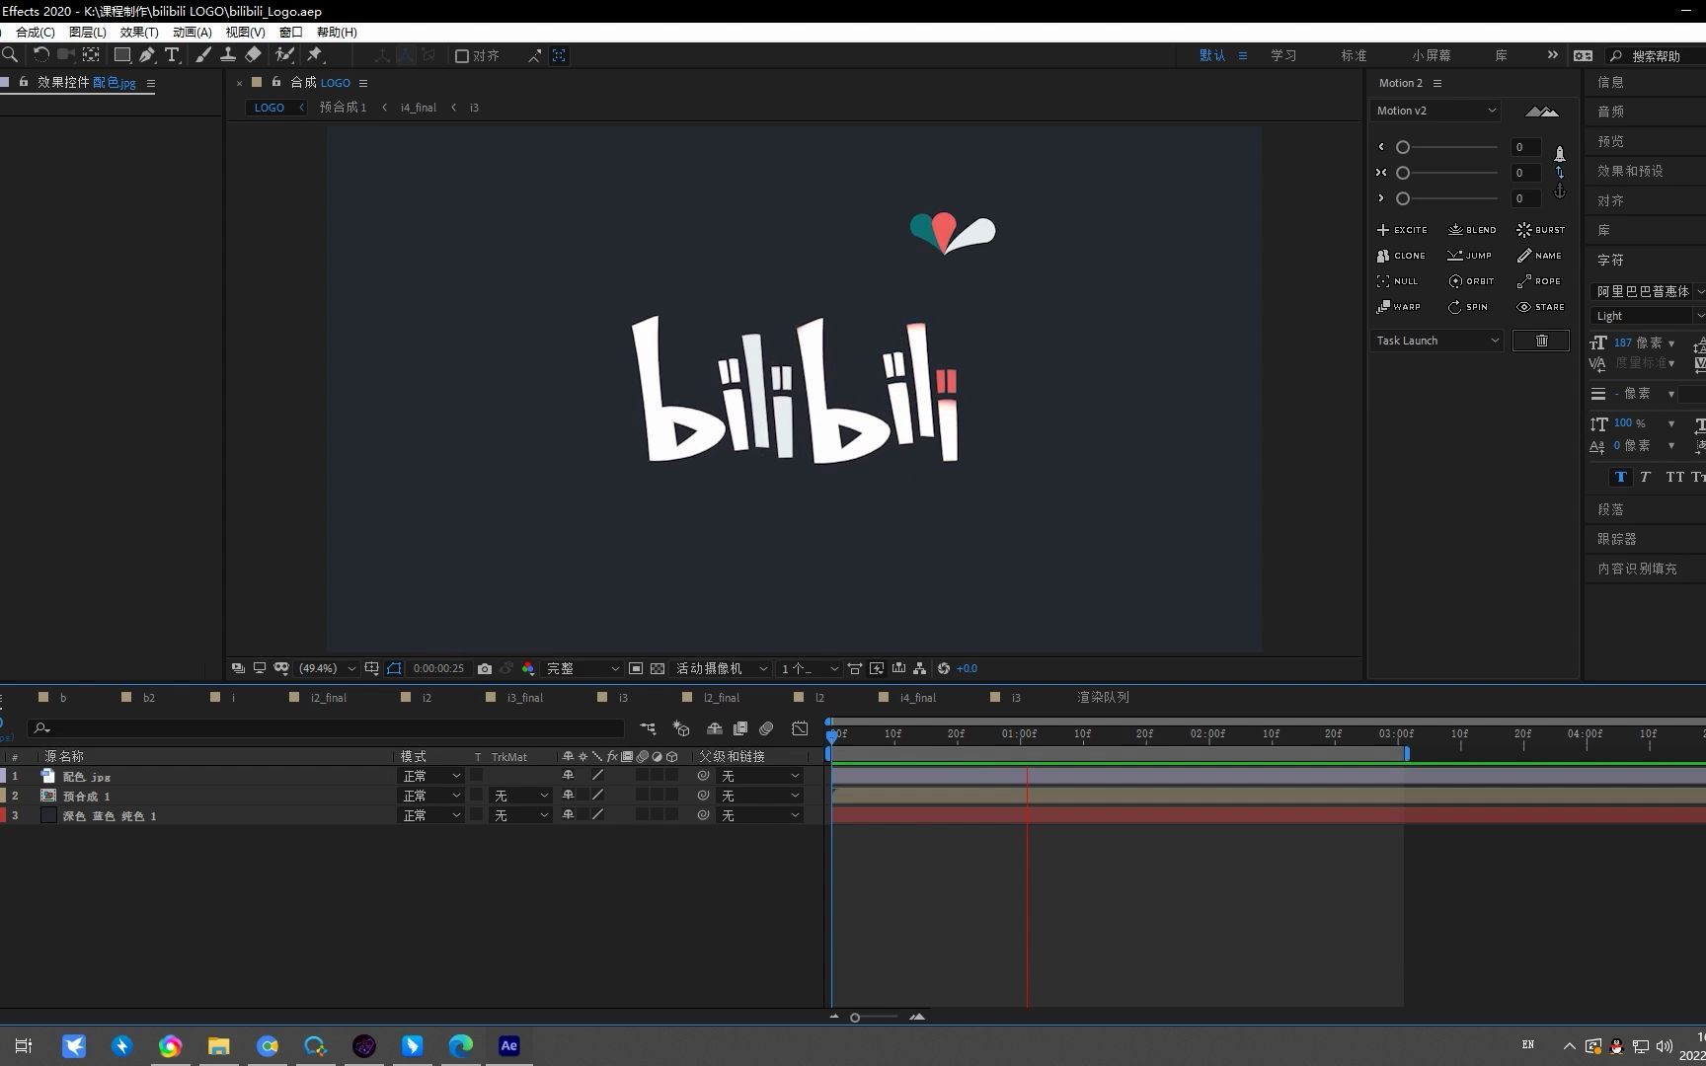The width and height of the screenshot is (1706, 1066).
Task: Open Microsoft Edge from the taskbar
Action: pyautogui.click(x=461, y=1045)
